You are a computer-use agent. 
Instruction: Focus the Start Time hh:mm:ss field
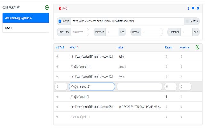tap(80, 32)
